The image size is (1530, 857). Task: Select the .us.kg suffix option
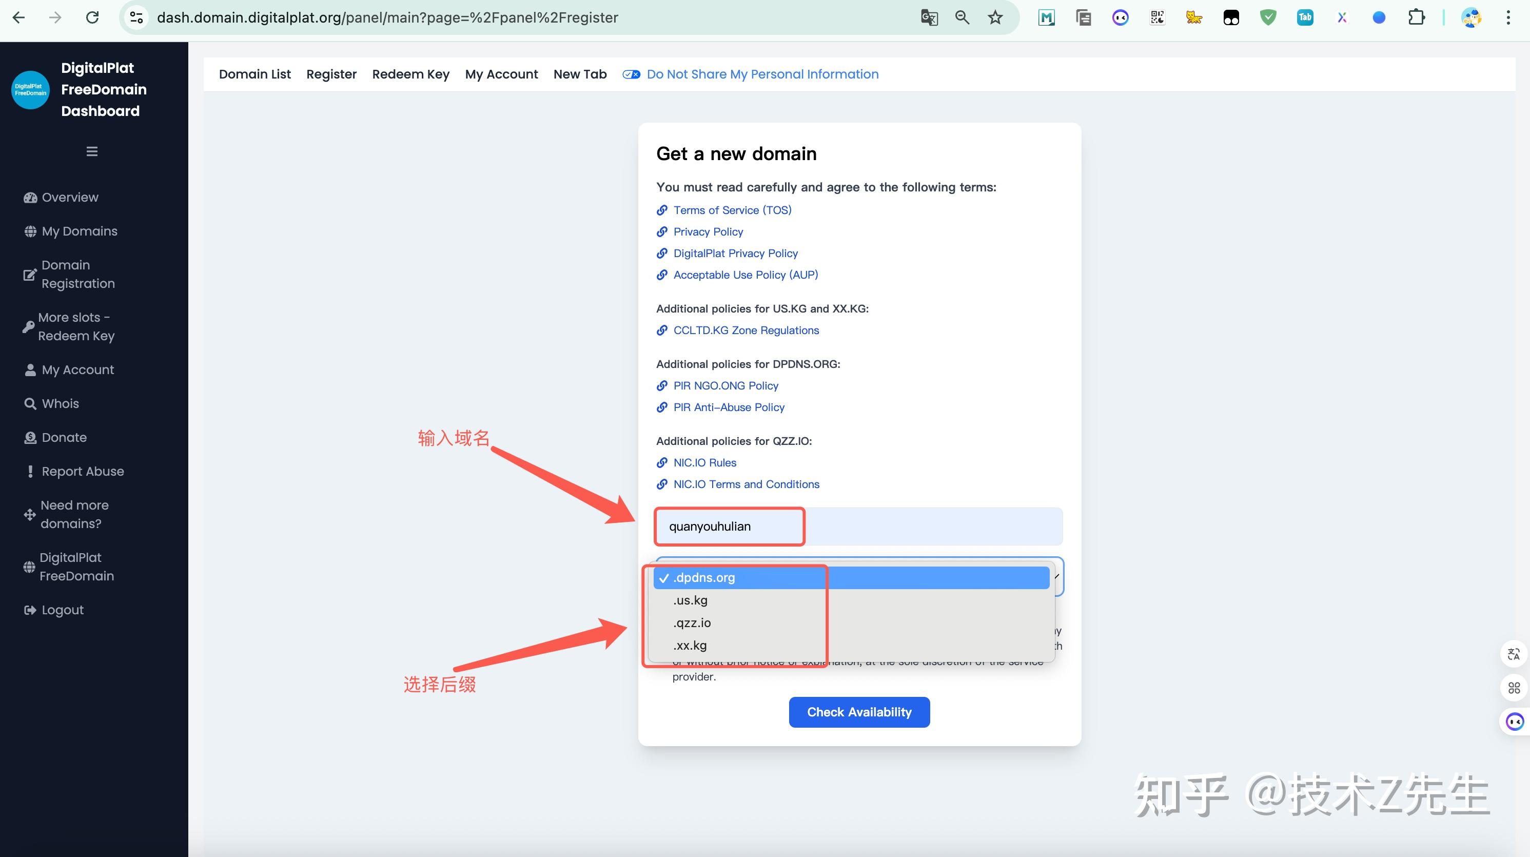(690, 600)
